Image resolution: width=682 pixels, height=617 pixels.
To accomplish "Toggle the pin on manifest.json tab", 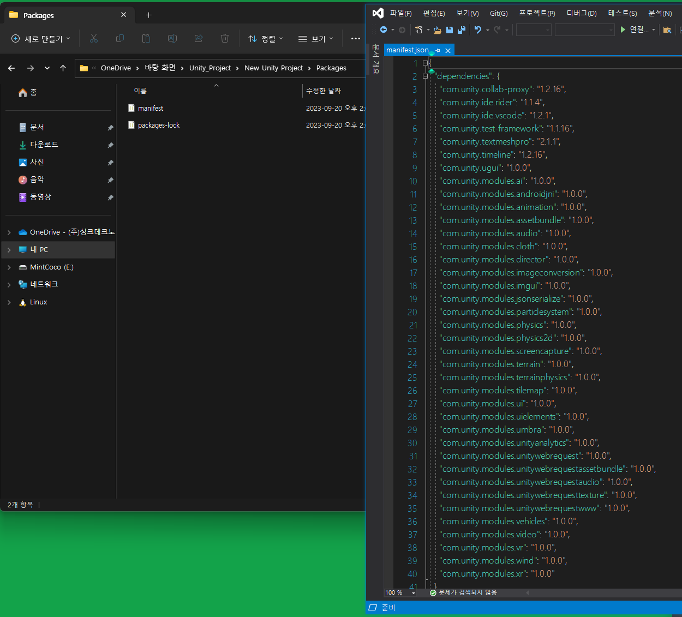I will [438, 50].
